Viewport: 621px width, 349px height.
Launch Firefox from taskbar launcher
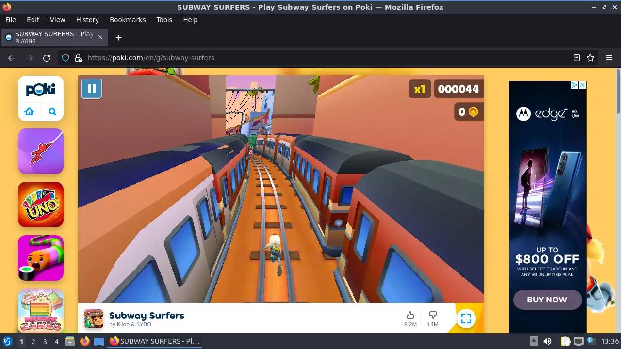(x=84, y=341)
